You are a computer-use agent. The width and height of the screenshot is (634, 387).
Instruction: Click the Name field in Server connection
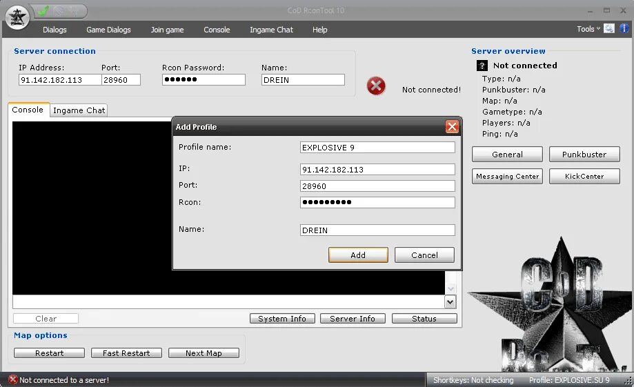(303, 79)
